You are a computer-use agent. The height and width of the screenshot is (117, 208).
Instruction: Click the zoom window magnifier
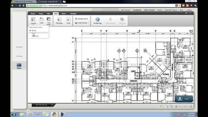tap(172, 106)
